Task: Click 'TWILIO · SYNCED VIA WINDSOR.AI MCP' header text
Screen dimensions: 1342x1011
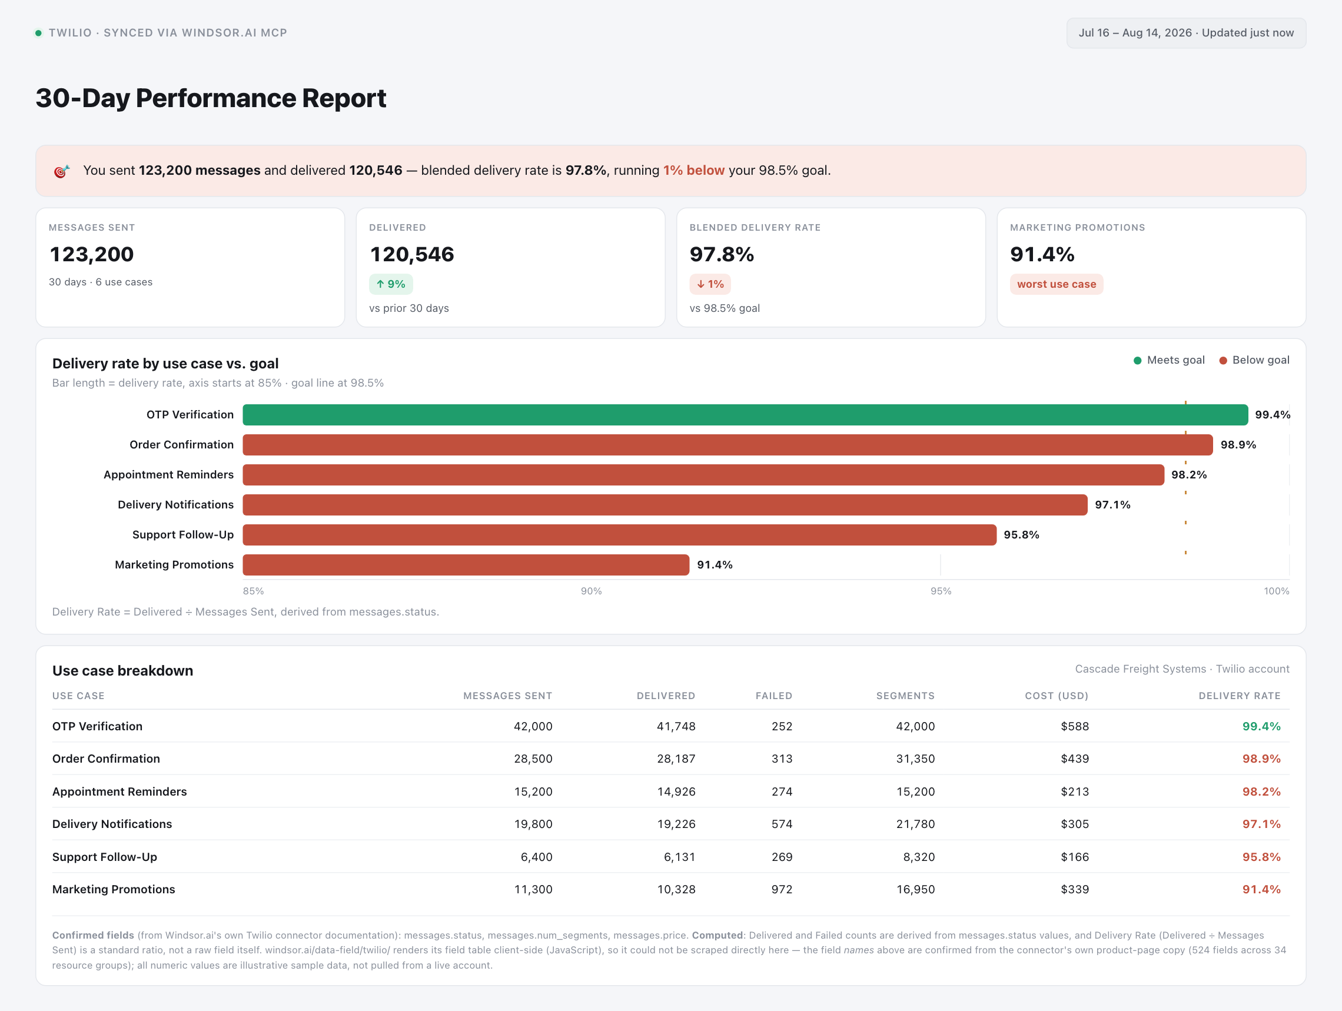Action: tap(168, 33)
